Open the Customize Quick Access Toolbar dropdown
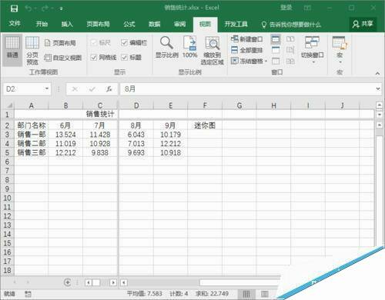385x300 pixels. tap(62, 8)
